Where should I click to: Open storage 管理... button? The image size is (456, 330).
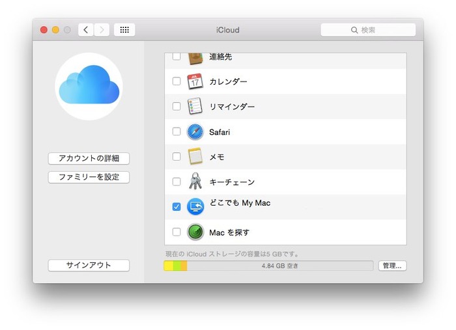point(392,266)
